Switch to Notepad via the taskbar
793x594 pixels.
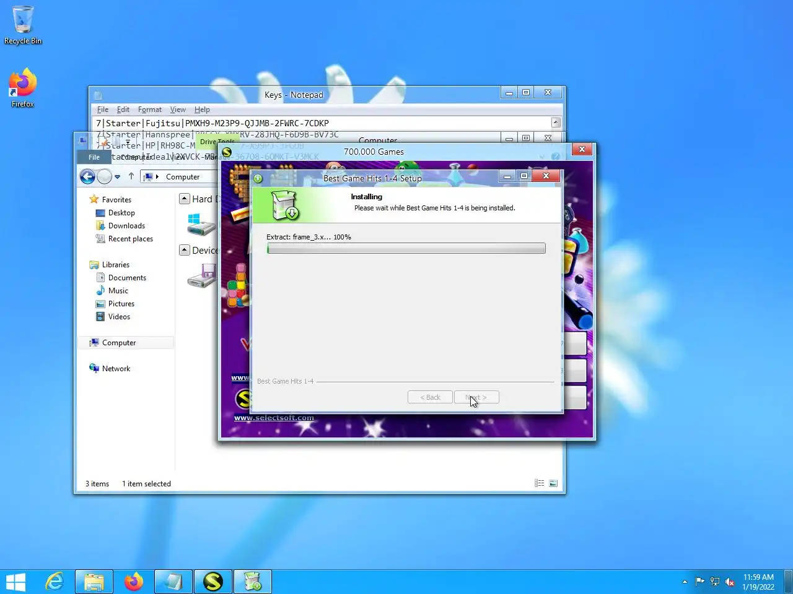click(x=173, y=582)
